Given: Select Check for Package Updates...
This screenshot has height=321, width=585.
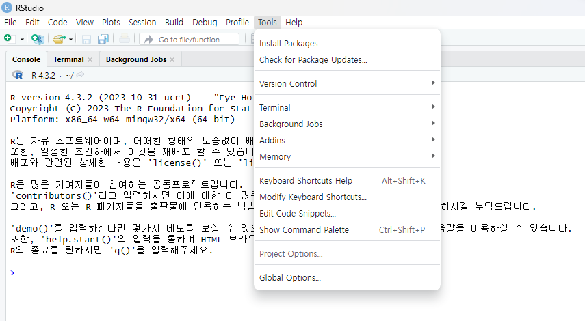Looking at the screenshot, I should coord(347,60).
